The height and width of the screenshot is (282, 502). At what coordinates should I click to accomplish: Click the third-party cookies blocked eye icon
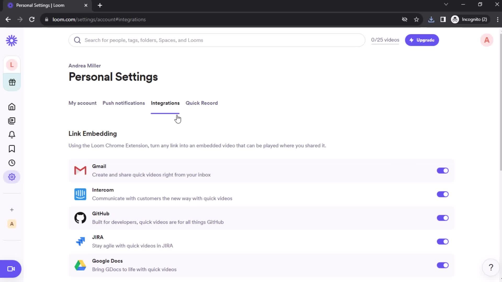click(x=404, y=19)
